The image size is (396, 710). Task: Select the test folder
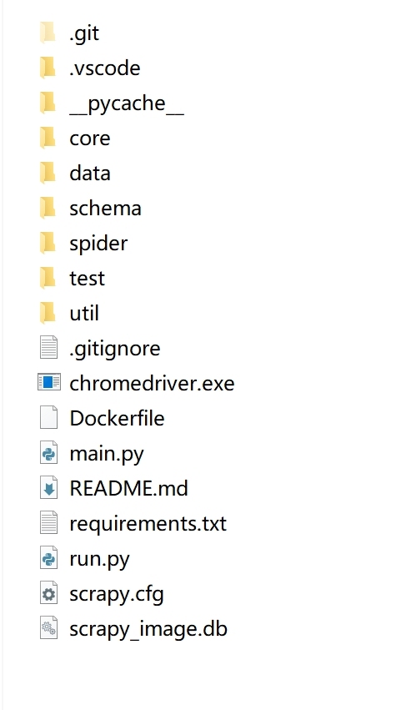click(x=87, y=278)
